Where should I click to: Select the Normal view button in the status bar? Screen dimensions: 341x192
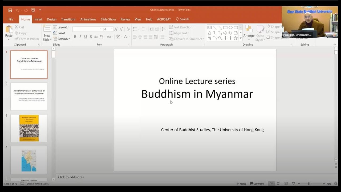click(x=271, y=184)
